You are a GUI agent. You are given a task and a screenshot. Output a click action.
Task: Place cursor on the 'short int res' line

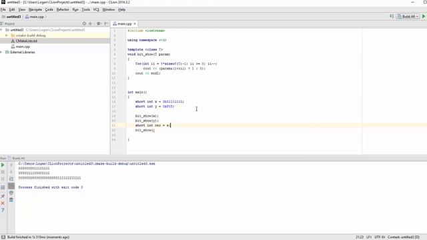pos(153,125)
